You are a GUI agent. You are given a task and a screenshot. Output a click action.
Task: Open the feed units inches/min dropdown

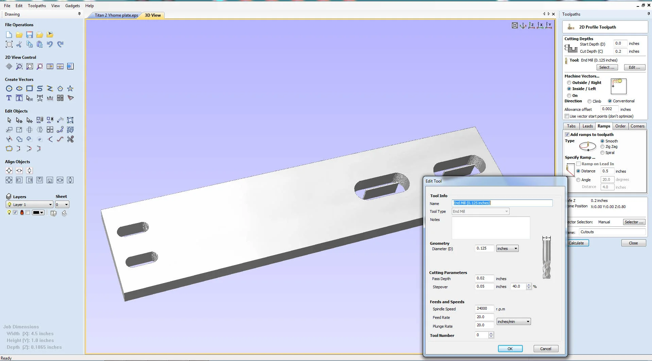[514, 322]
